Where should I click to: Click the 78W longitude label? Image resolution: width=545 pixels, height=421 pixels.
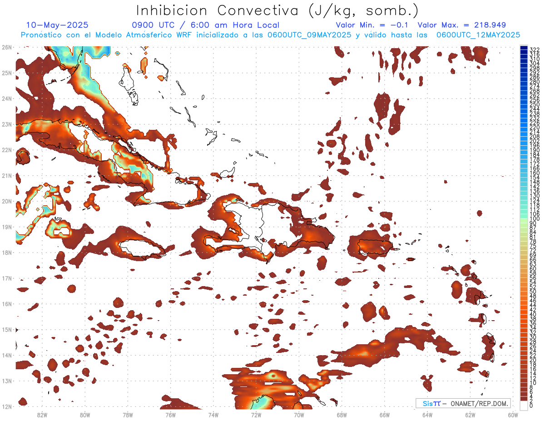(x=128, y=415)
